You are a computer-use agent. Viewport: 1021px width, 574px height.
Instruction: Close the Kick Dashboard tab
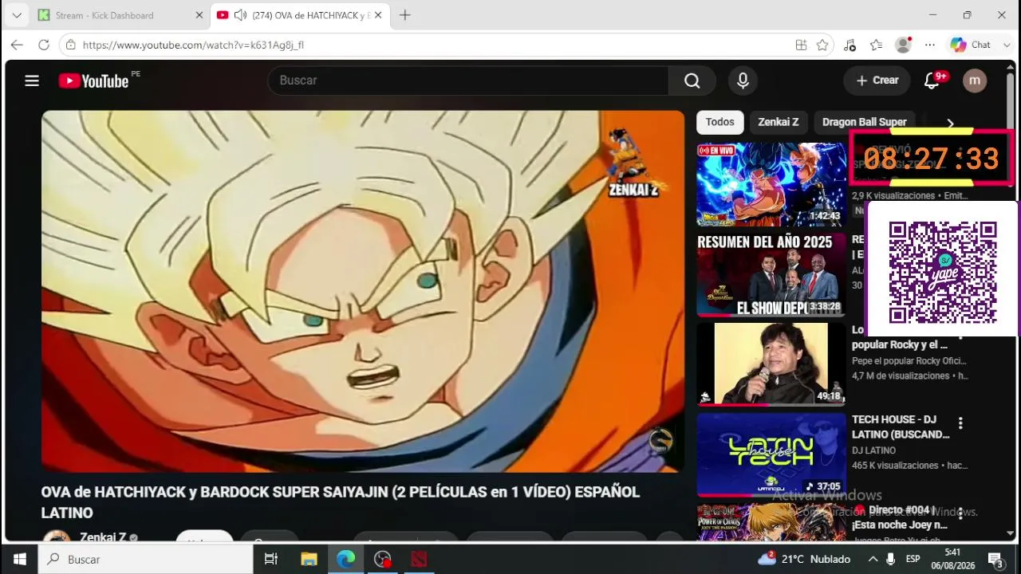point(199,15)
